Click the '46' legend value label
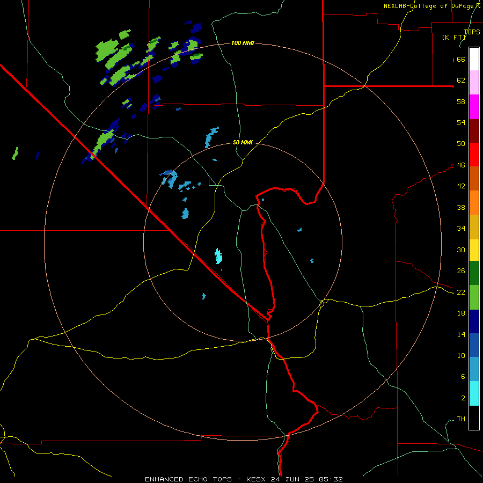The image size is (483, 483). coord(461,165)
